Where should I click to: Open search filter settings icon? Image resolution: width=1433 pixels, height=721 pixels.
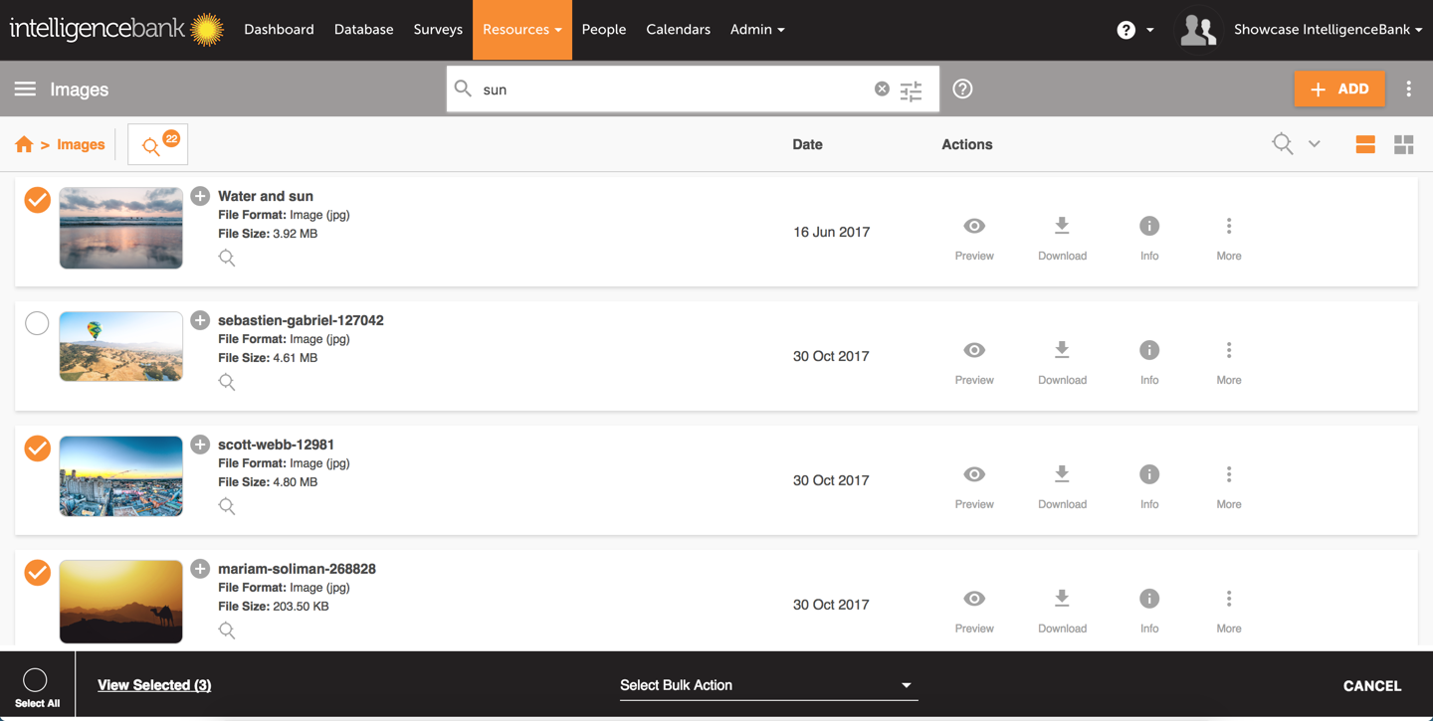[911, 90]
